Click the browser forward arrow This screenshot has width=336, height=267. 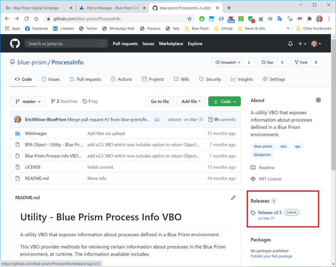point(17,18)
